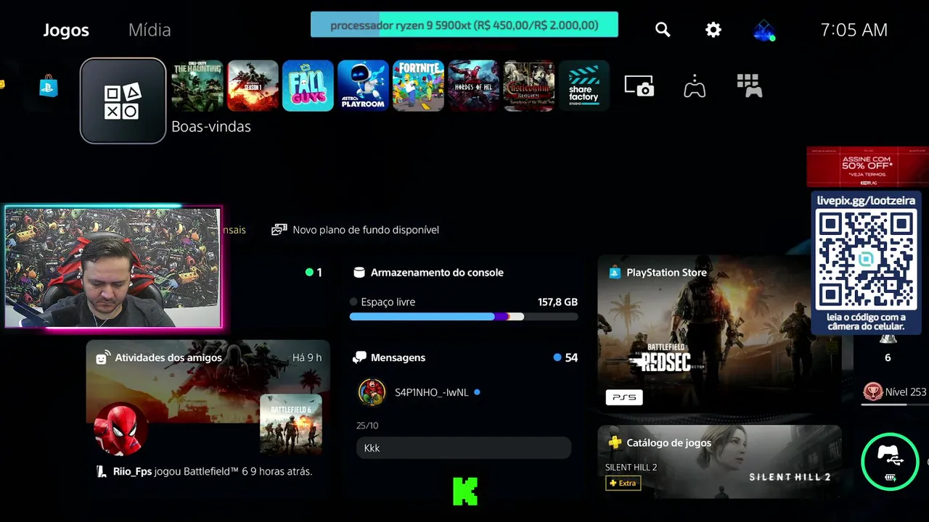Switch to the Mídia tab
929x522 pixels.
pos(150,30)
